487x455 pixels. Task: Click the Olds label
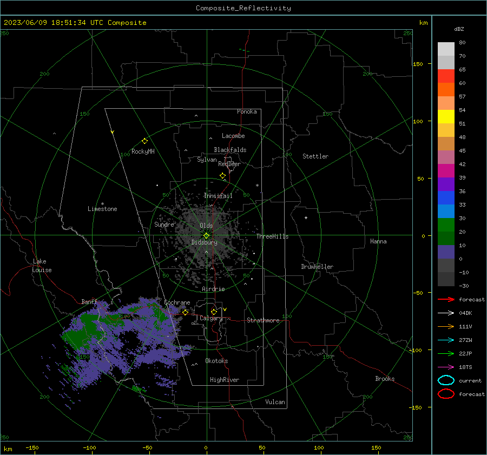coord(206,226)
